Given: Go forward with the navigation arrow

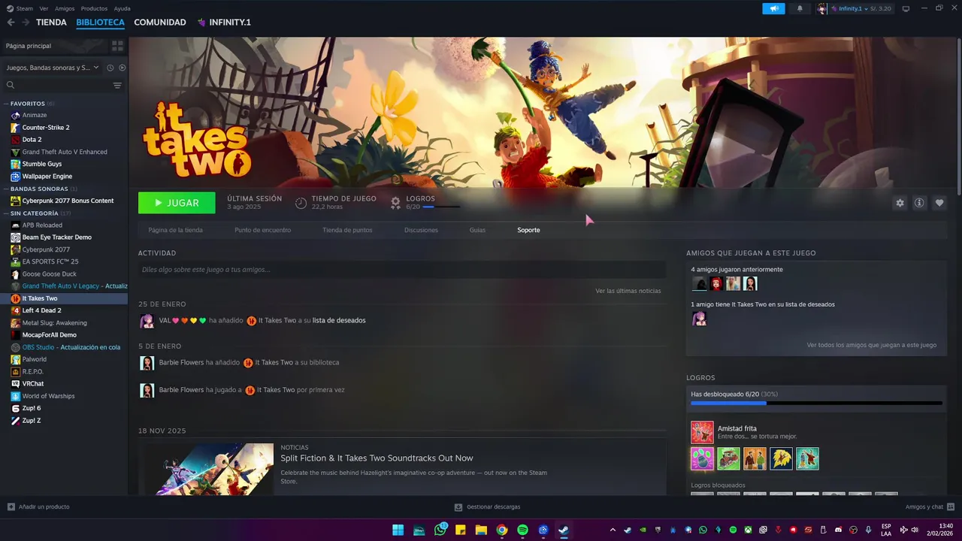Looking at the screenshot, I should point(25,23).
